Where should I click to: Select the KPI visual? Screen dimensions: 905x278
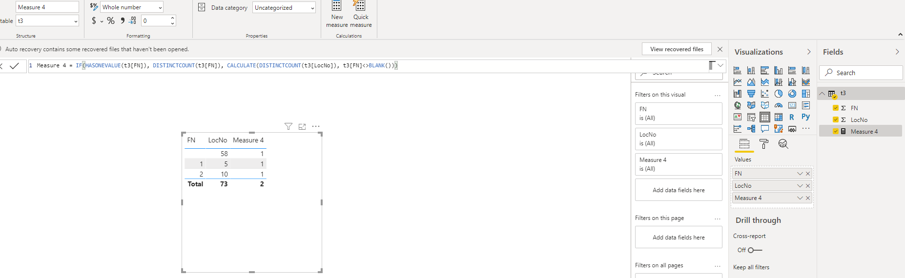click(738, 117)
